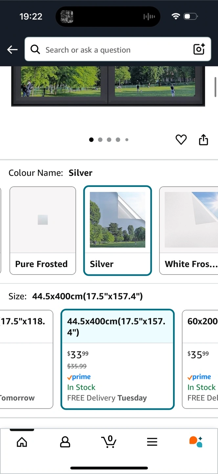Image resolution: width=218 pixels, height=474 pixels.
Task: Select the 60x200 size option
Action: tap(200, 359)
